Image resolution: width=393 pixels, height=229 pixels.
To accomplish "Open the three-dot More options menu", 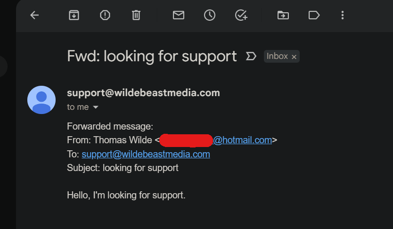I will (x=343, y=16).
